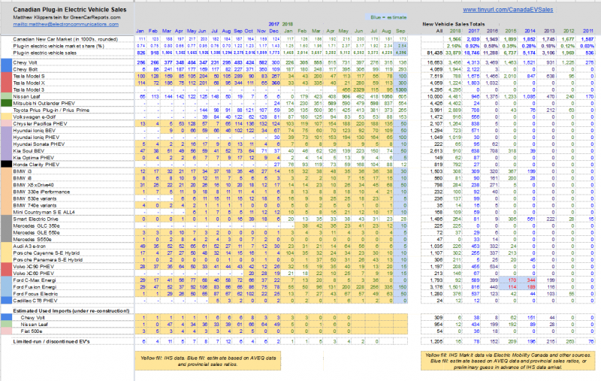Click the 'Tesla Model X' row label
The width and height of the screenshot is (601, 381).
click(x=29, y=83)
